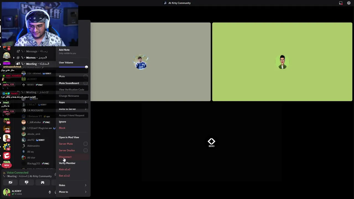The width and height of the screenshot is (354, 199).
Task: Enable the Server Mute checkbox
Action: (85, 144)
